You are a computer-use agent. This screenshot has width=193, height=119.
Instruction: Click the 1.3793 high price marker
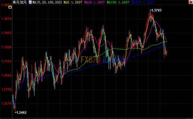point(156,10)
